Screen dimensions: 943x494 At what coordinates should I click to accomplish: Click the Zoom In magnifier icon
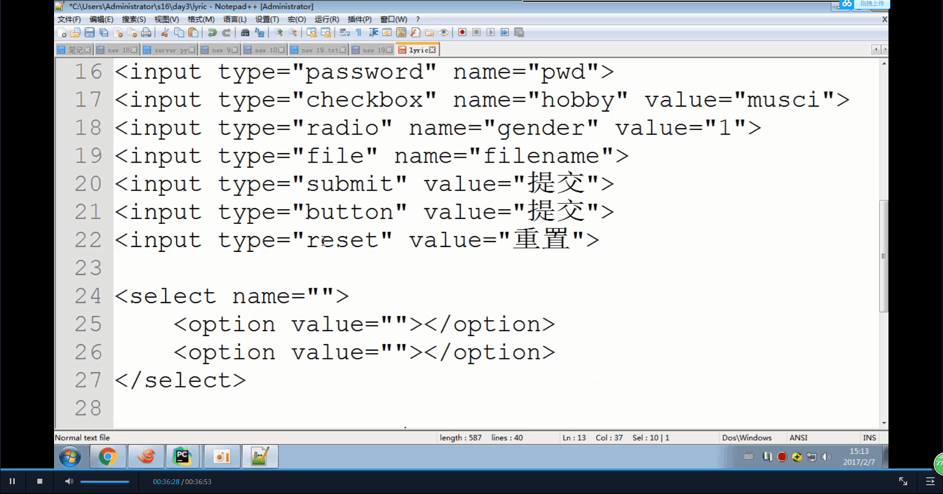pyautogui.click(x=278, y=32)
